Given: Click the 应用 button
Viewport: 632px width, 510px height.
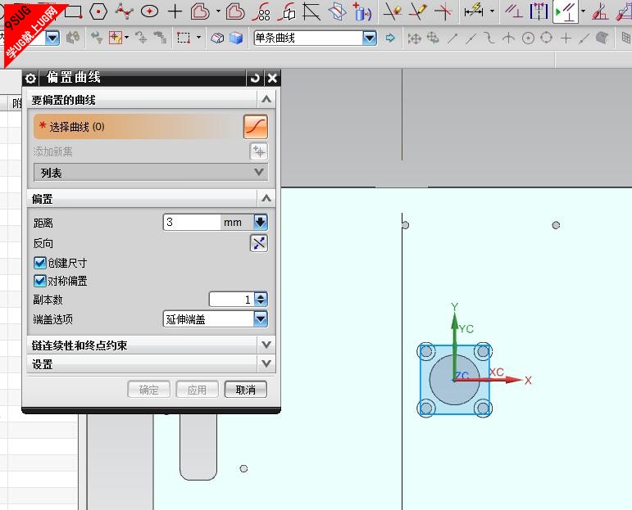Looking at the screenshot, I should [197, 389].
